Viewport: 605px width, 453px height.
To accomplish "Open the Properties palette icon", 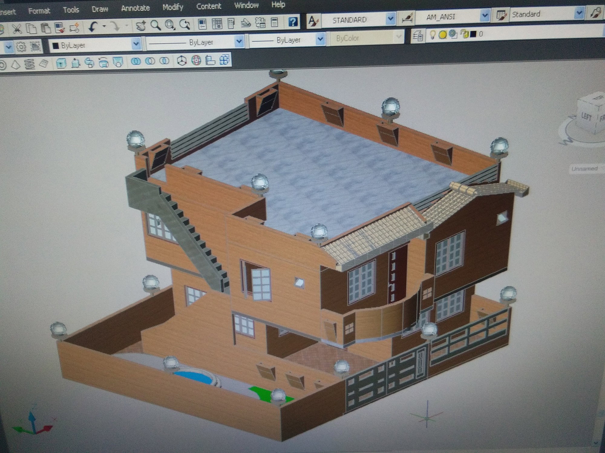I will (202, 24).
